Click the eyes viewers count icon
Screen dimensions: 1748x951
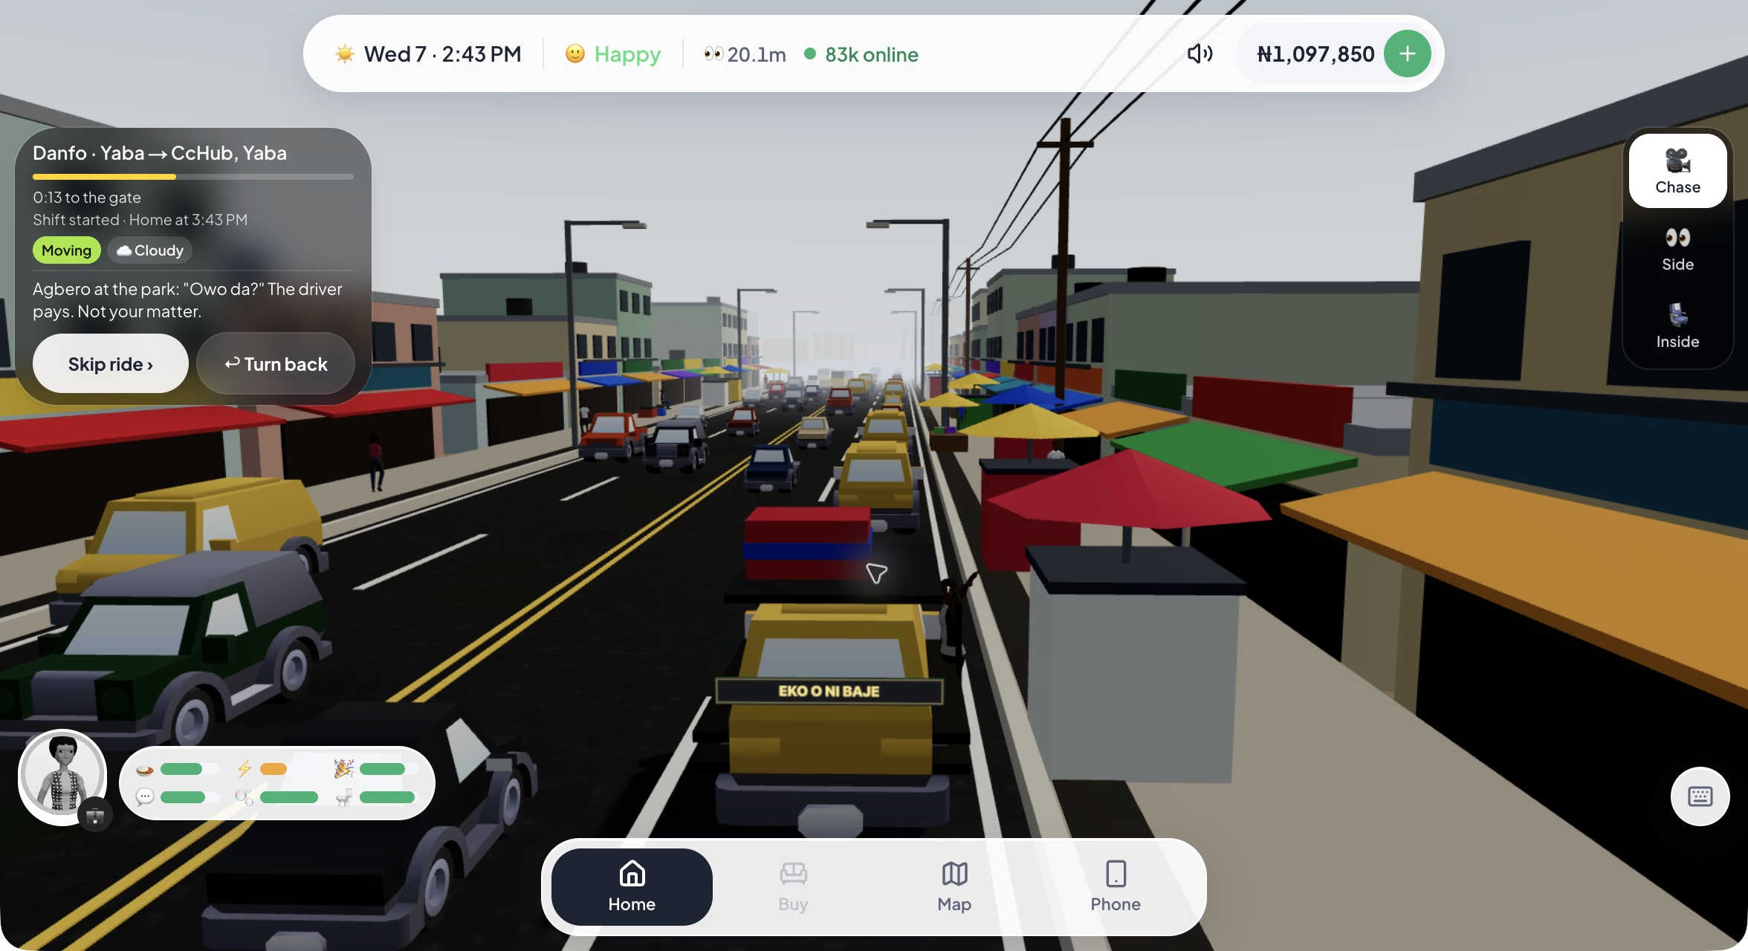[x=713, y=53]
